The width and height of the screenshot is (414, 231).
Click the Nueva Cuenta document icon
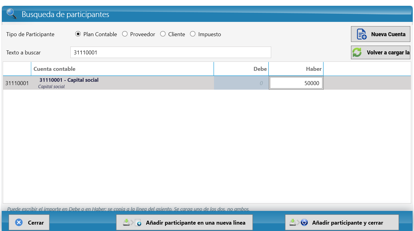click(361, 34)
